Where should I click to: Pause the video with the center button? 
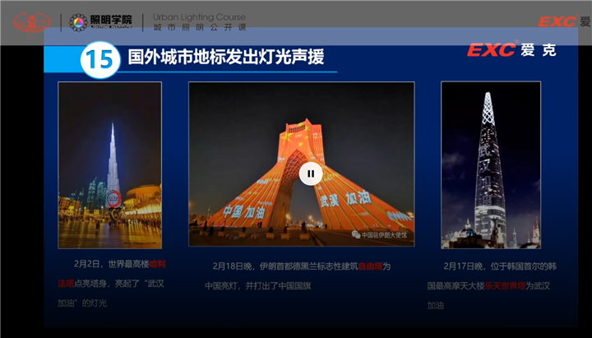click(x=310, y=174)
